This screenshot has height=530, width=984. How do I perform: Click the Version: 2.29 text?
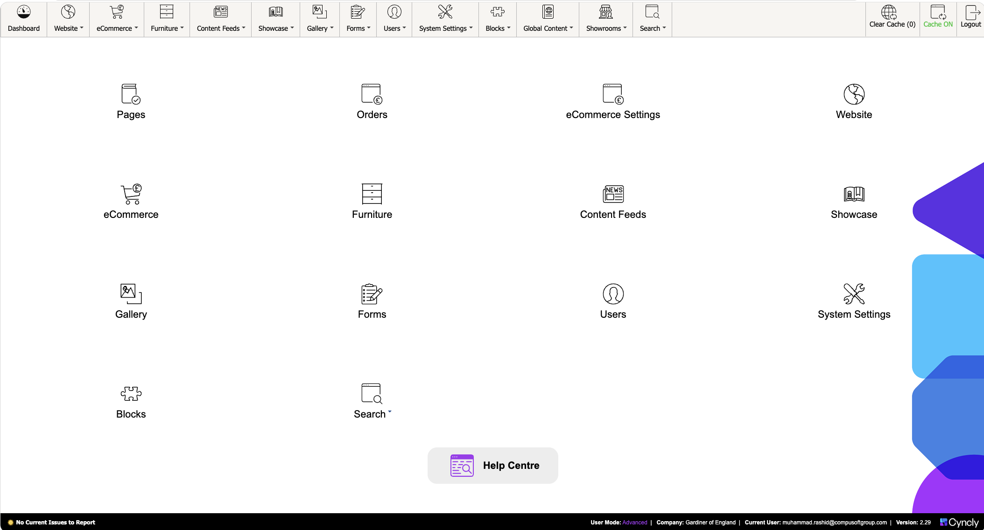(x=914, y=523)
